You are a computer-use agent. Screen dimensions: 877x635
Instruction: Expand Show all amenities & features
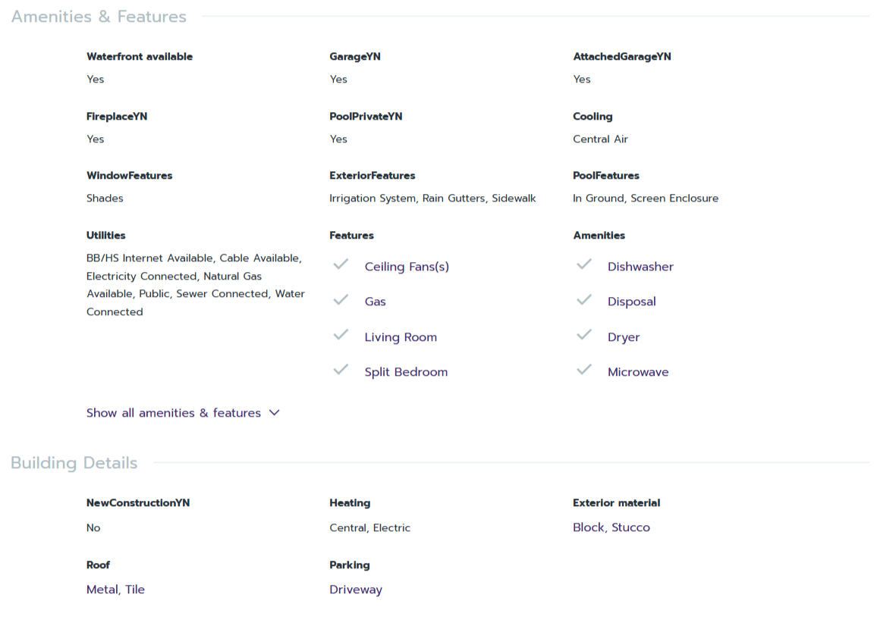coord(174,413)
